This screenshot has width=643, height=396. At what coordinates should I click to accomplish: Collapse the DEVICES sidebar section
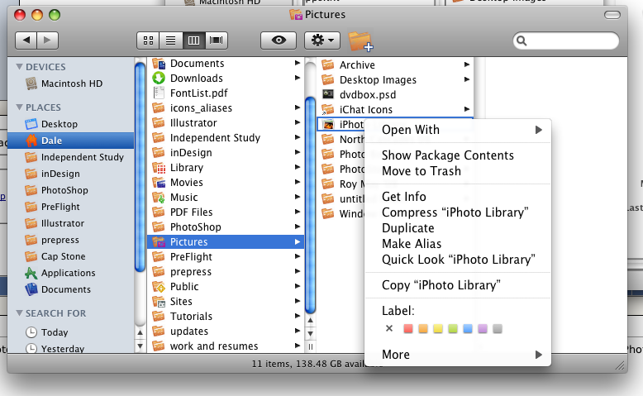19,66
